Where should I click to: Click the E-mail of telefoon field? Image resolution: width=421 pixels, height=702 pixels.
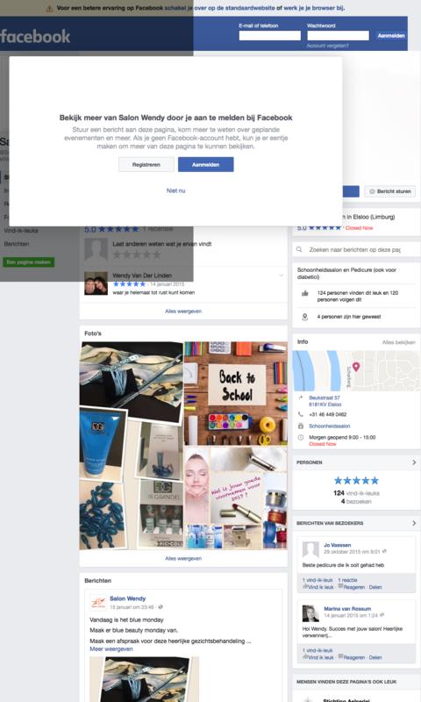[270, 35]
